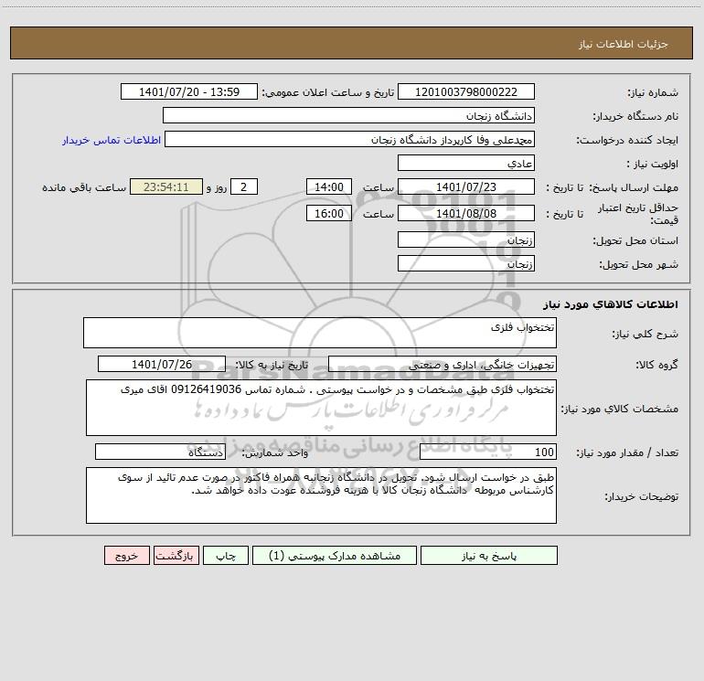Click the label ساعت باقی مانده
Image resolution: width=704 pixels, height=681 pixels.
point(84,187)
